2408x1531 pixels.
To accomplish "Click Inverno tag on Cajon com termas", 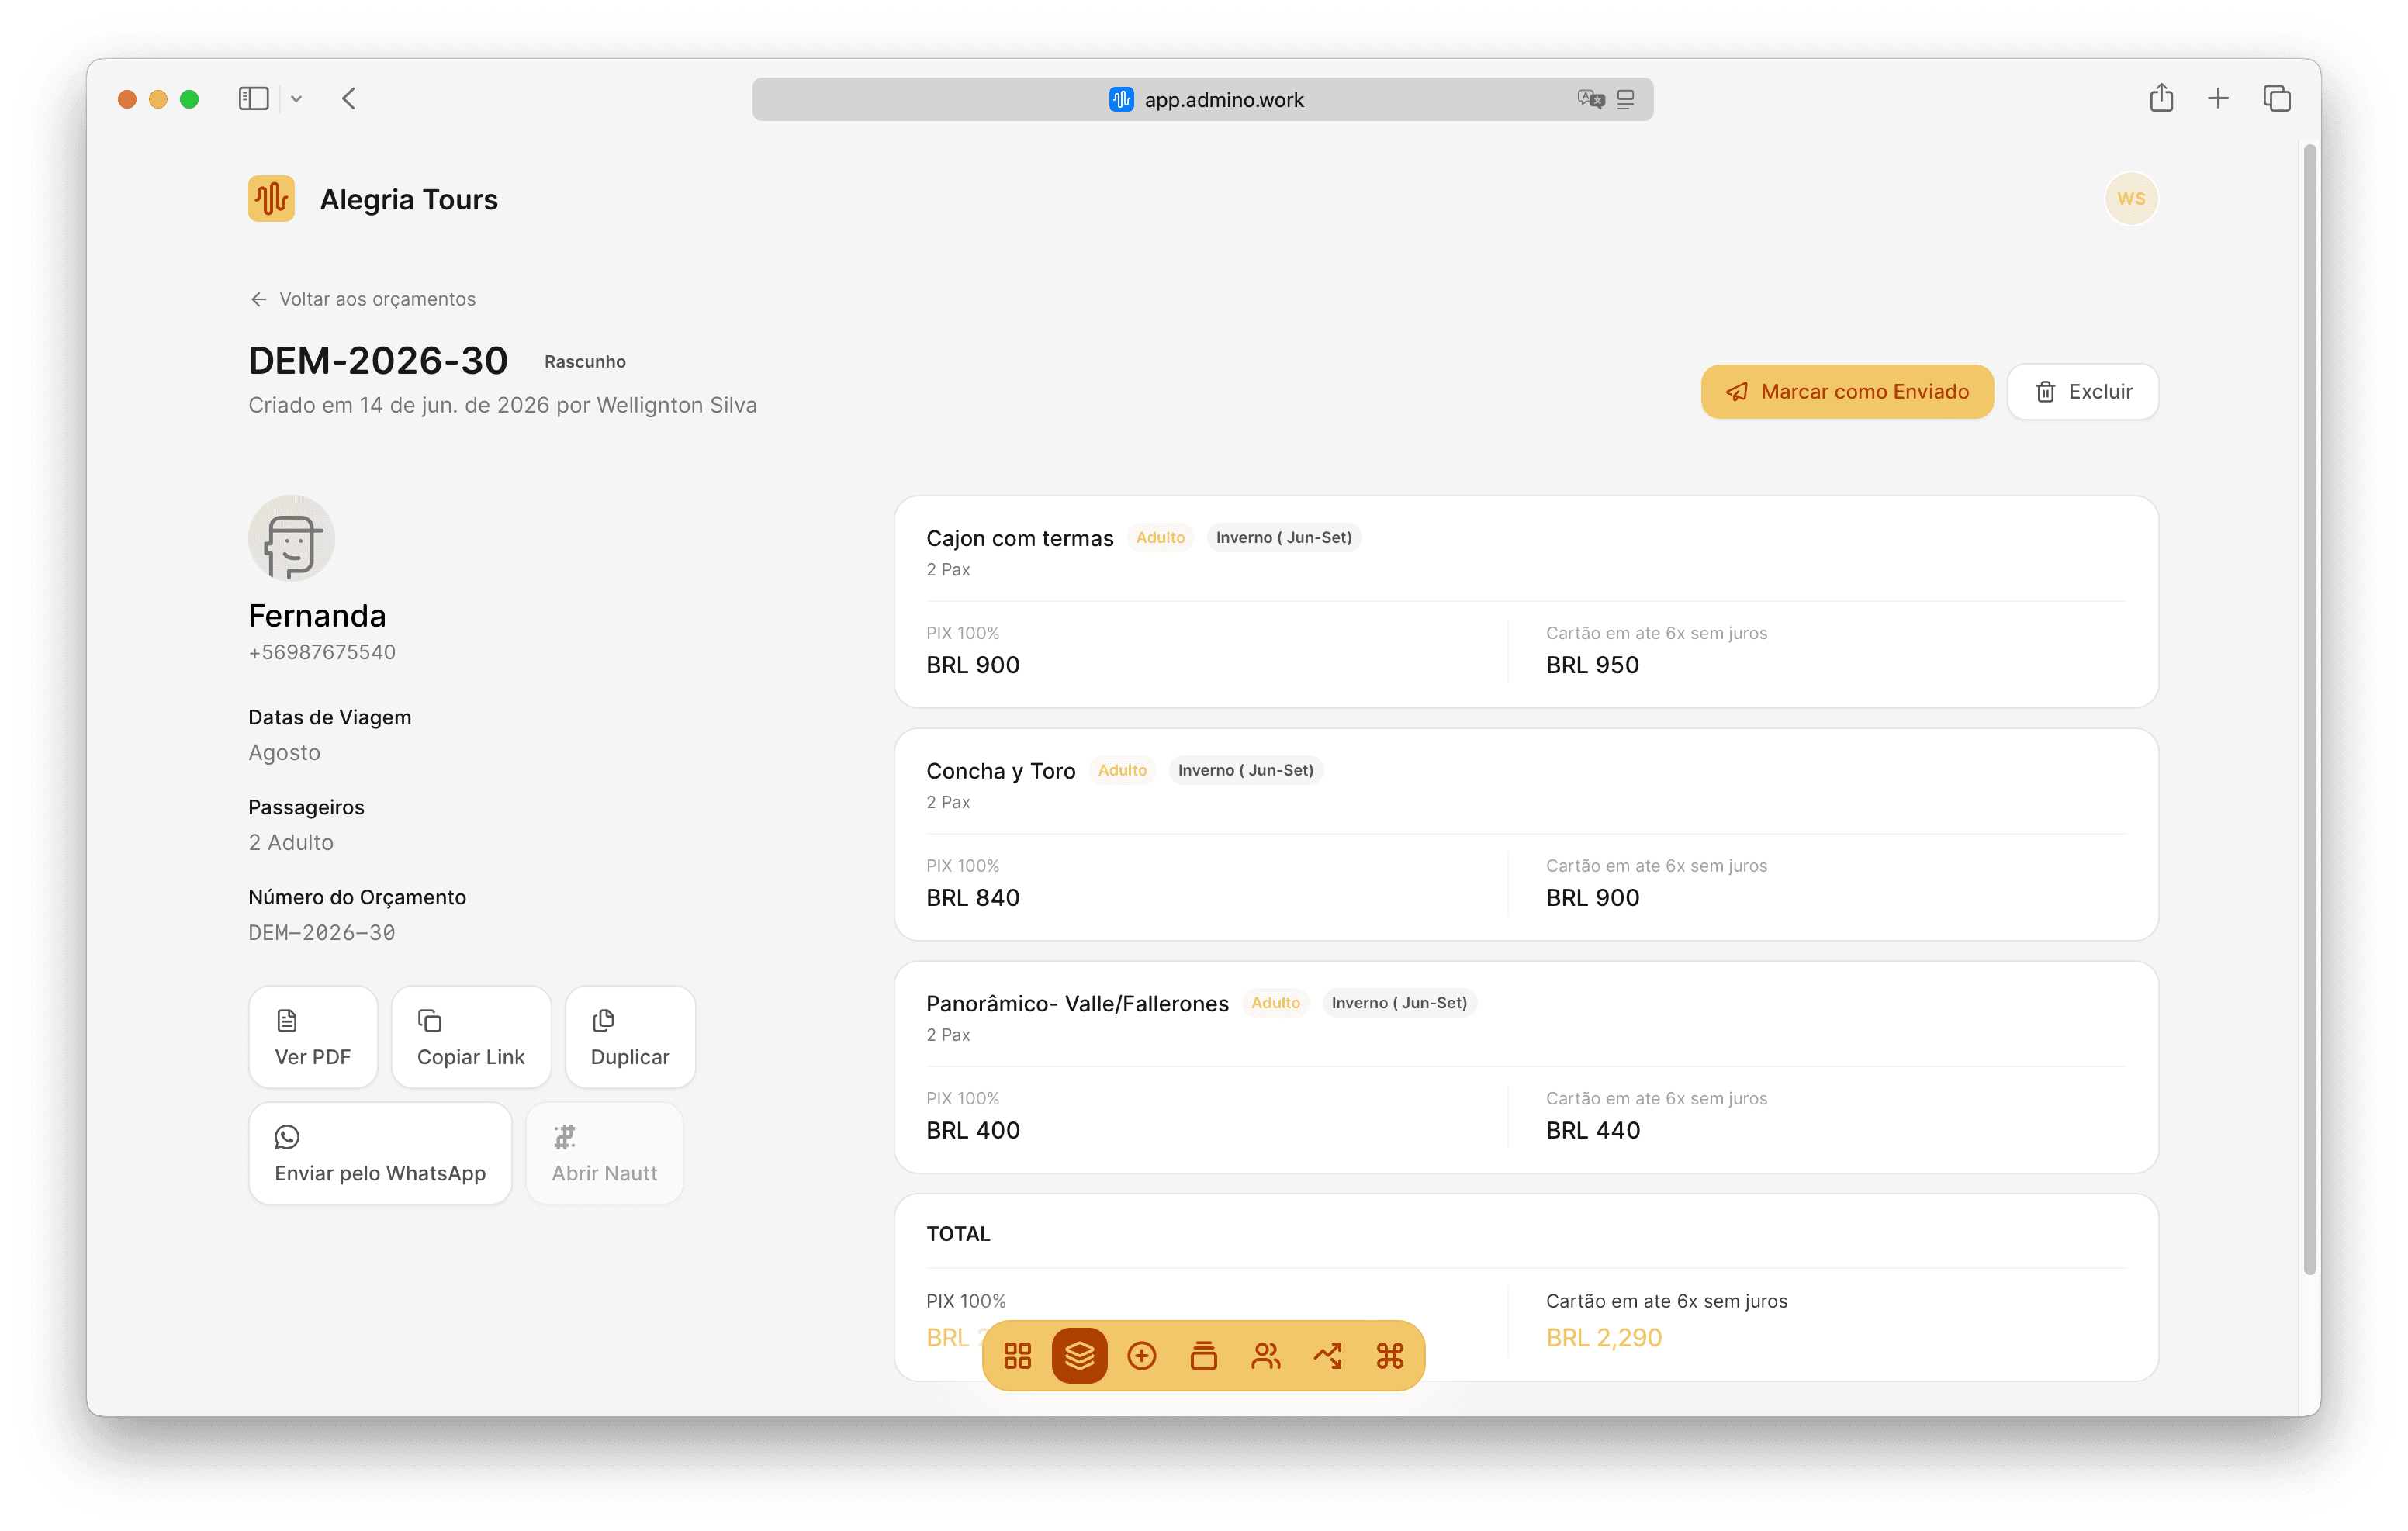I will 1283,537.
